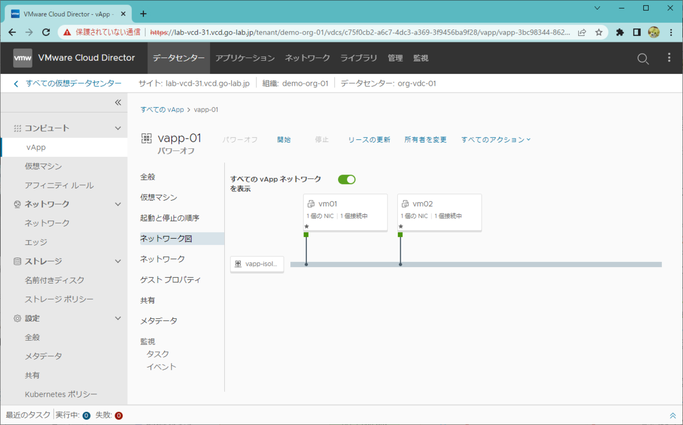The height and width of the screenshot is (425, 683).
Task: Open 管理 top menu
Action: 395,58
